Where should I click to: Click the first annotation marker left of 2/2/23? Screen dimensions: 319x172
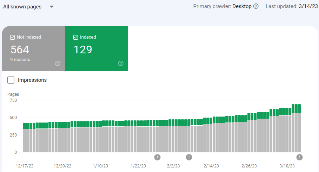click(x=157, y=157)
